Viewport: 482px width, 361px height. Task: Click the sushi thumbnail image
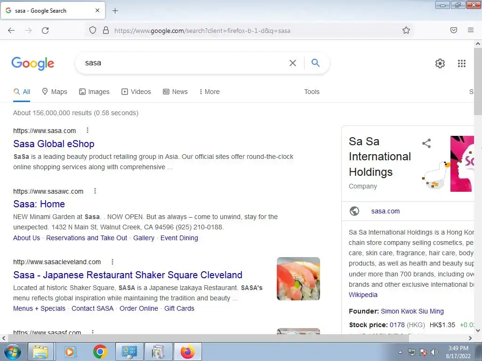298,279
